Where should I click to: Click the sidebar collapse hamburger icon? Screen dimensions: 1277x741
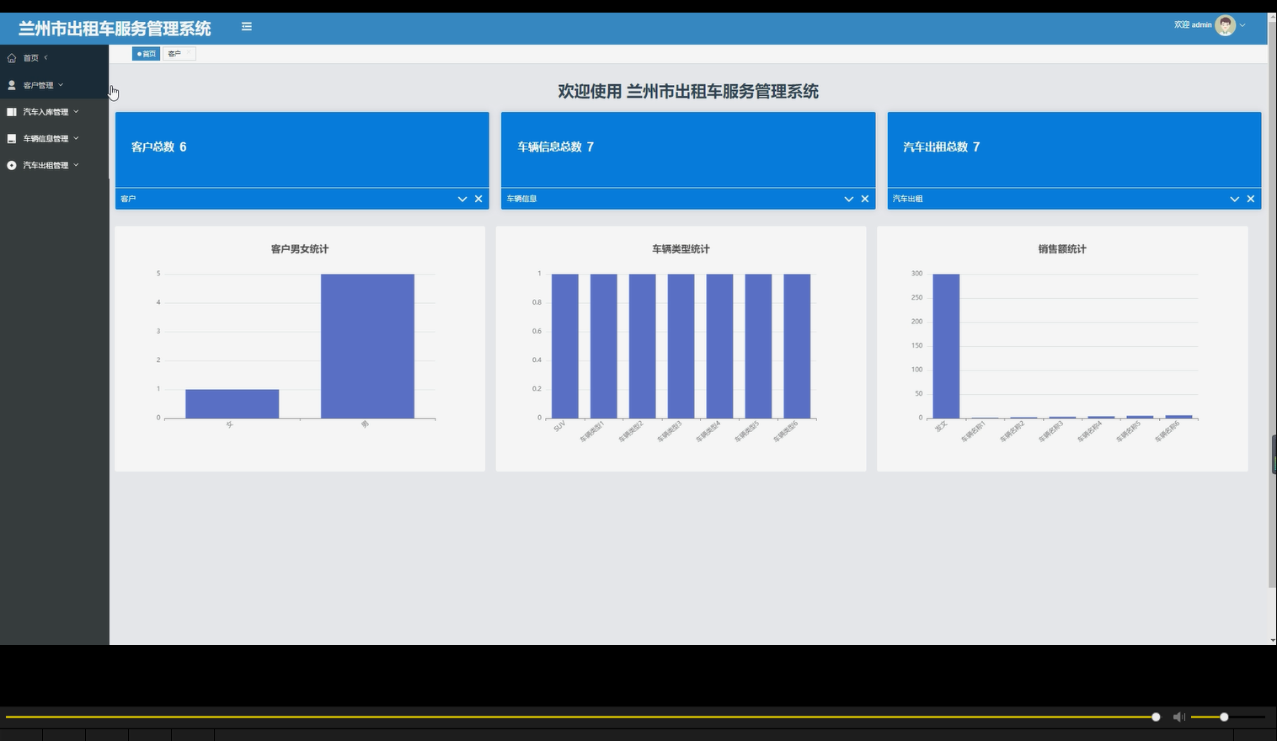click(246, 26)
